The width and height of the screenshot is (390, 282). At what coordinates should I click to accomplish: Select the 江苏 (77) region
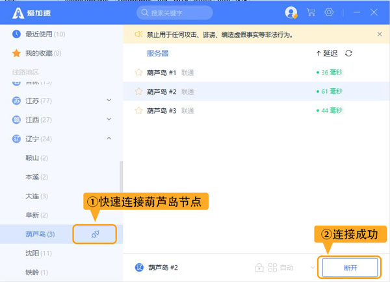click(38, 100)
